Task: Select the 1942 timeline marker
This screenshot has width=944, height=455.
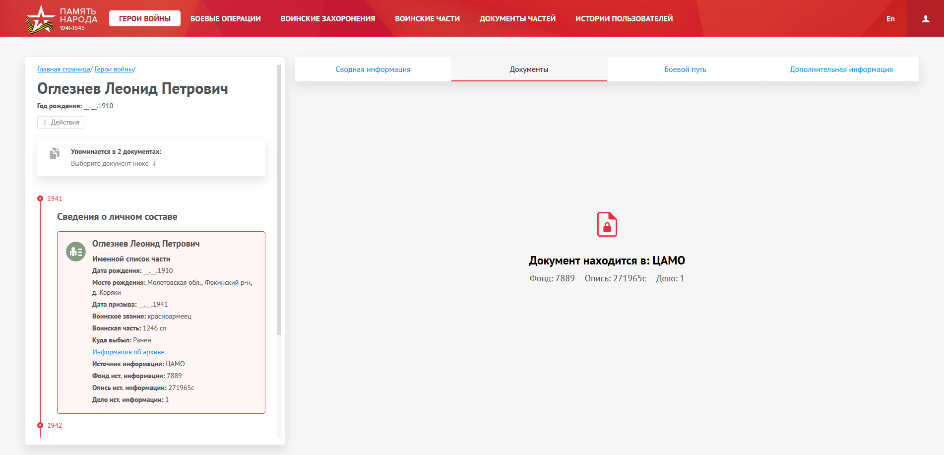Action: pyautogui.click(x=41, y=425)
